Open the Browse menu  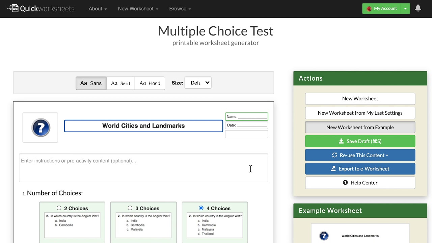click(x=180, y=9)
